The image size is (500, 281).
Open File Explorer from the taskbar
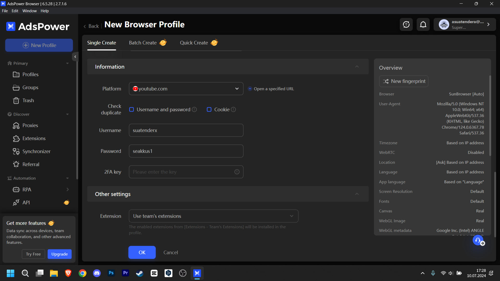click(x=54, y=273)
